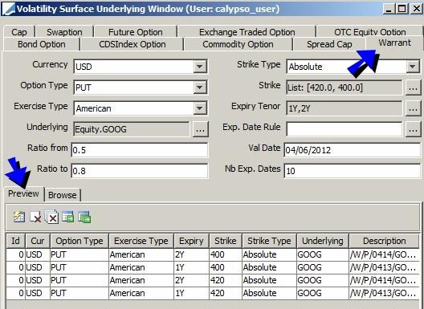424x309 pixels.
Task: Maximize the Volatility Surface Underlying Window
Action: pos(402,9)
